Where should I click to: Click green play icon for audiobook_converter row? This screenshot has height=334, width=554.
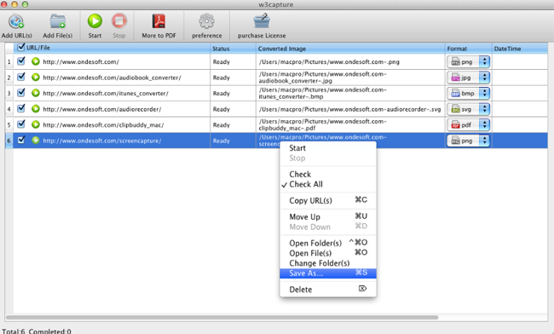[35, 77]
